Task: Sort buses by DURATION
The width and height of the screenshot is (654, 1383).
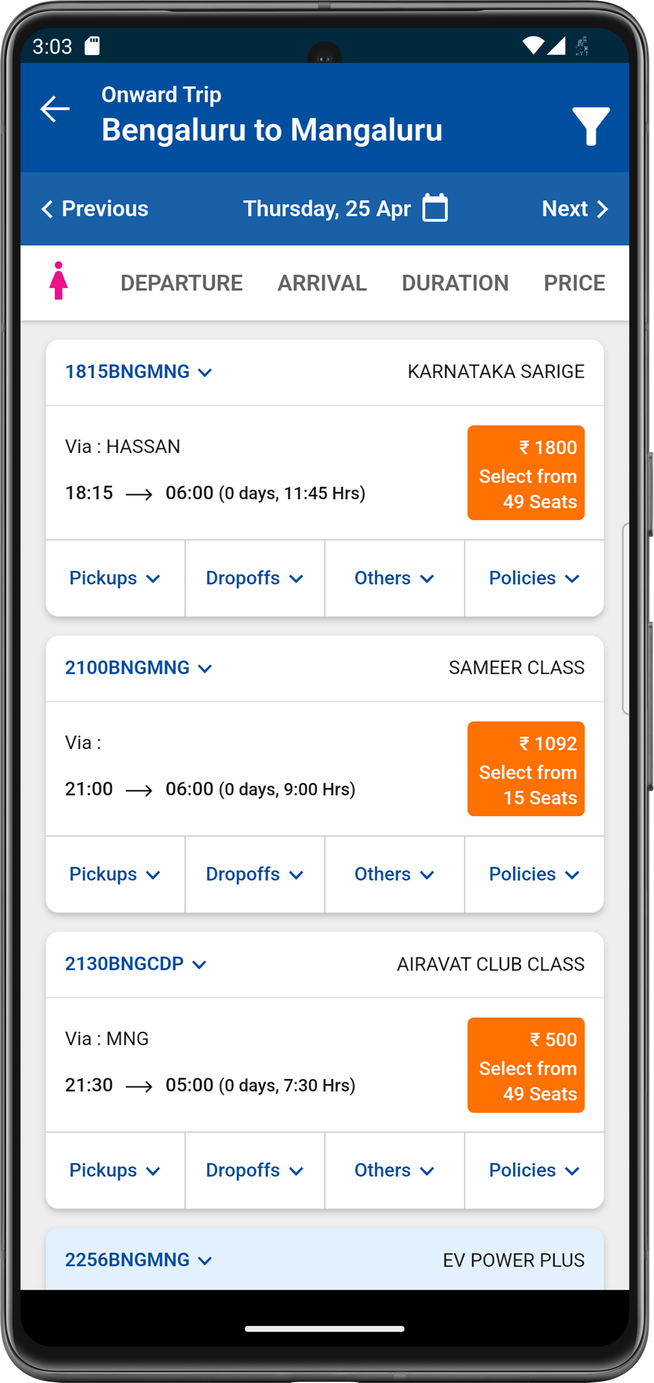Action: point(455,283)
